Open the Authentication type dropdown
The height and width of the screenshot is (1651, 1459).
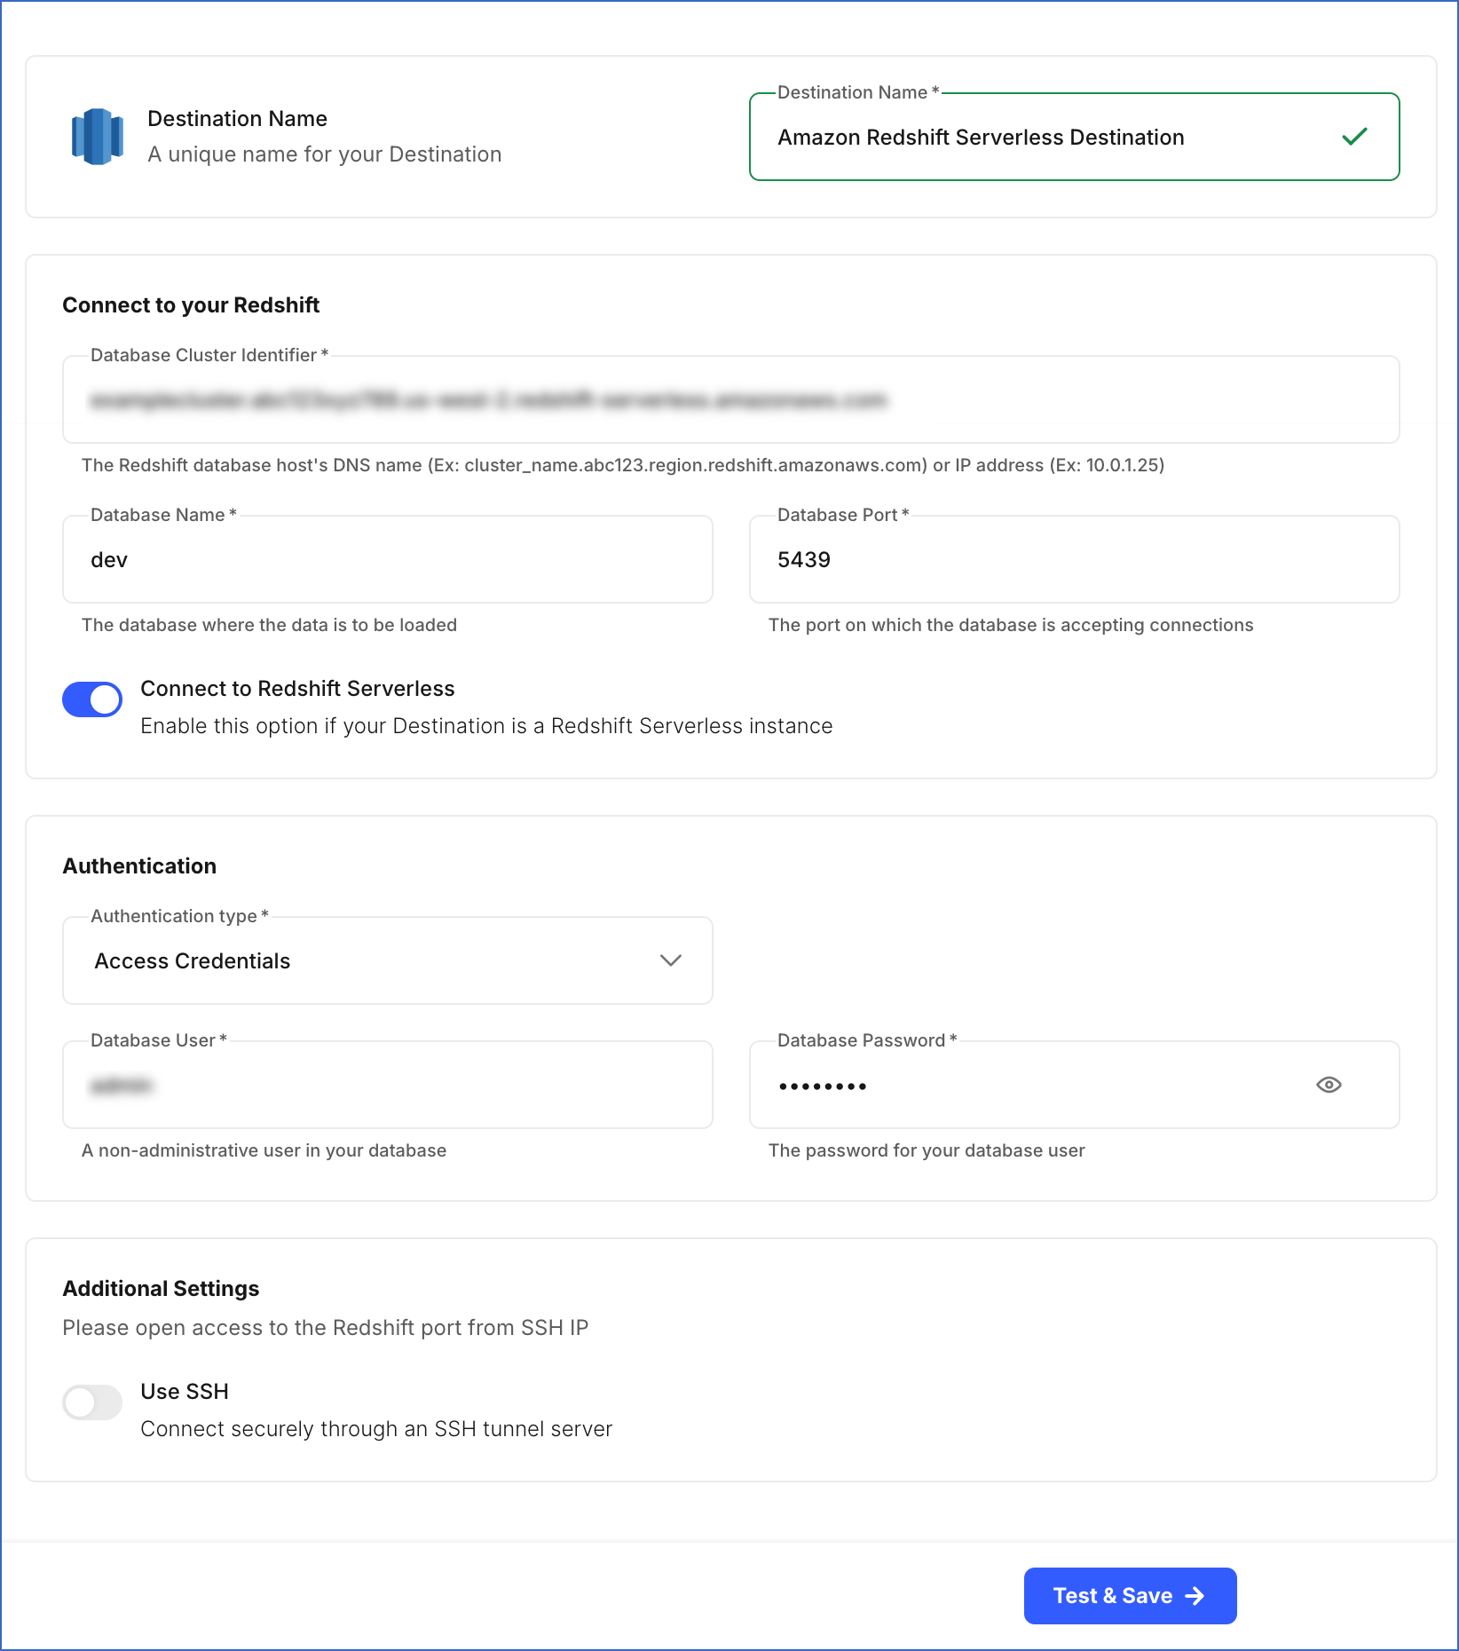(387, 960)
